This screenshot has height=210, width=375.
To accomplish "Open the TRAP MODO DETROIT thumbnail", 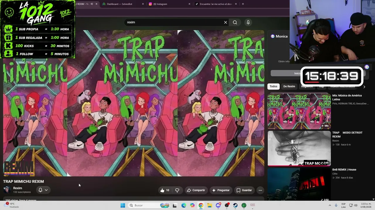I will pyautogui.click(x=299, y=148).
